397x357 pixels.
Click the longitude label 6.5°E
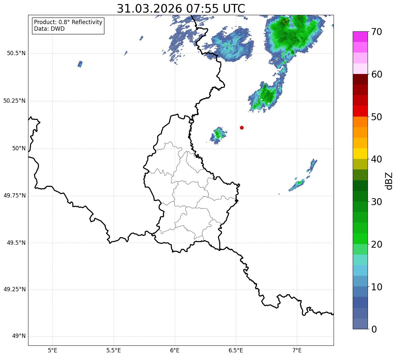point(236,350)
